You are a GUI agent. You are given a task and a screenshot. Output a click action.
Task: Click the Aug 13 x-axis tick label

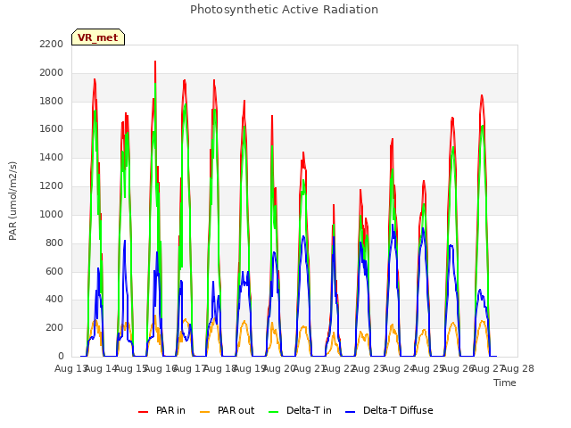71,368
